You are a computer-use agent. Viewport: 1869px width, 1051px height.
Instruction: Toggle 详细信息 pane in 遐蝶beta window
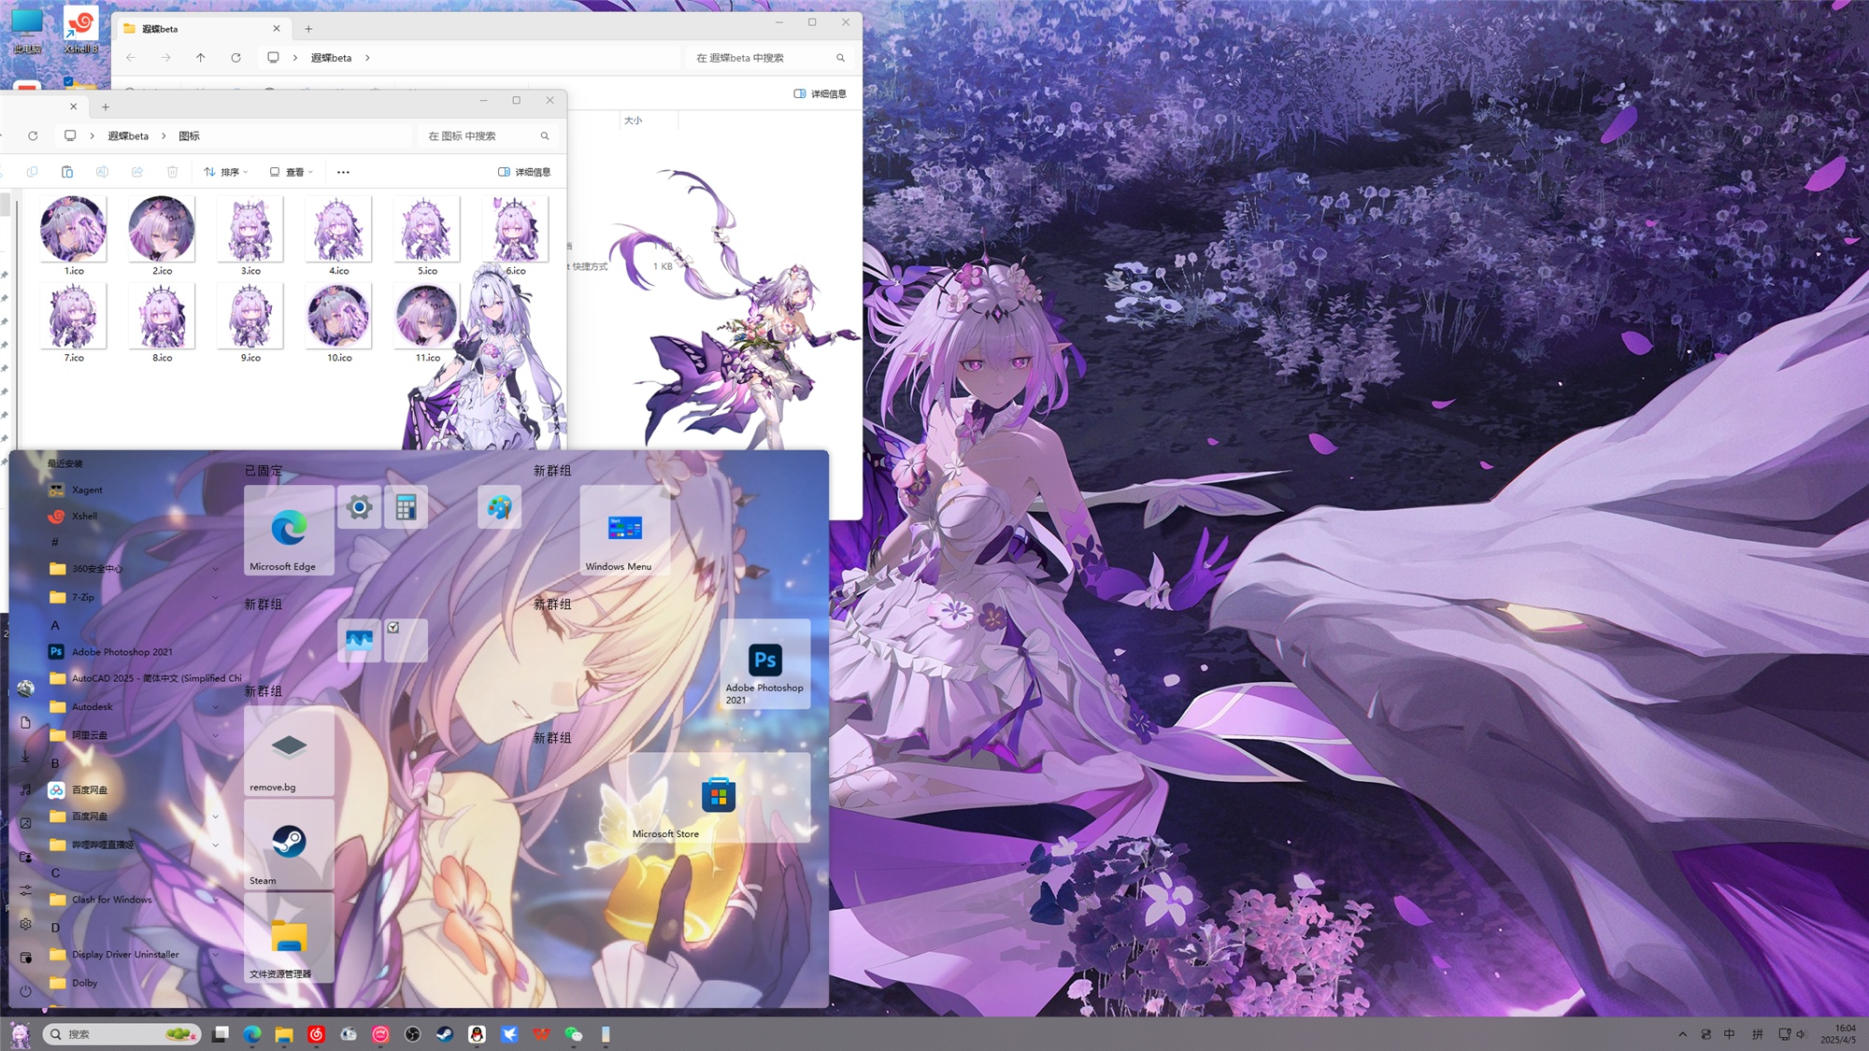[820, 93]
